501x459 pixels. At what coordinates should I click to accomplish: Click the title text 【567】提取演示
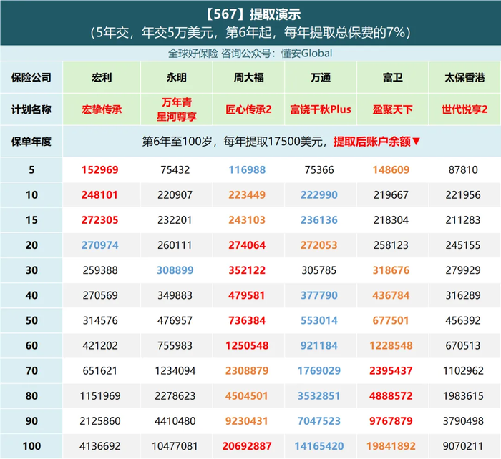point(252,14)
